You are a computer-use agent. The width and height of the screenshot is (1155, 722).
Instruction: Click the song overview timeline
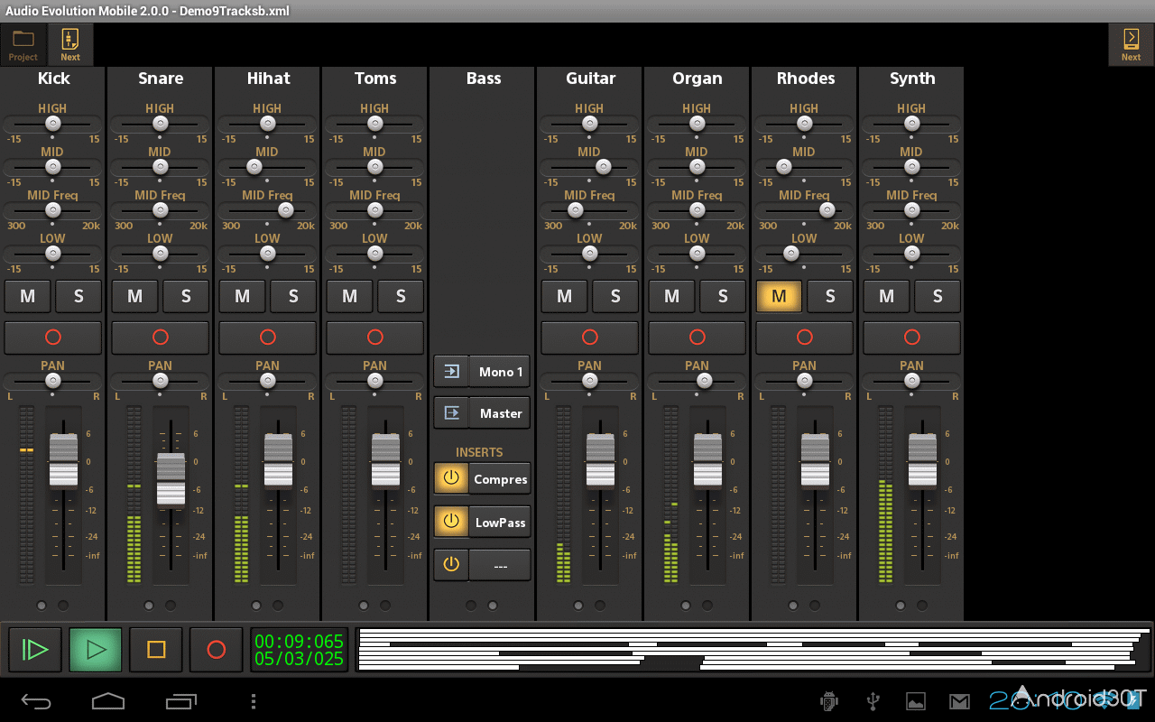coord(754,650)
